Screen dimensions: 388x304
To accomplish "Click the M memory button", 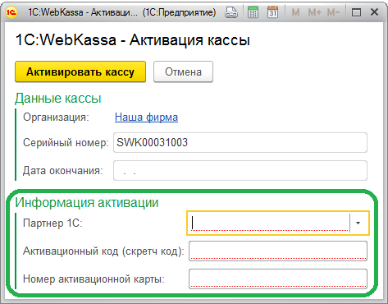I will [295, 12].
